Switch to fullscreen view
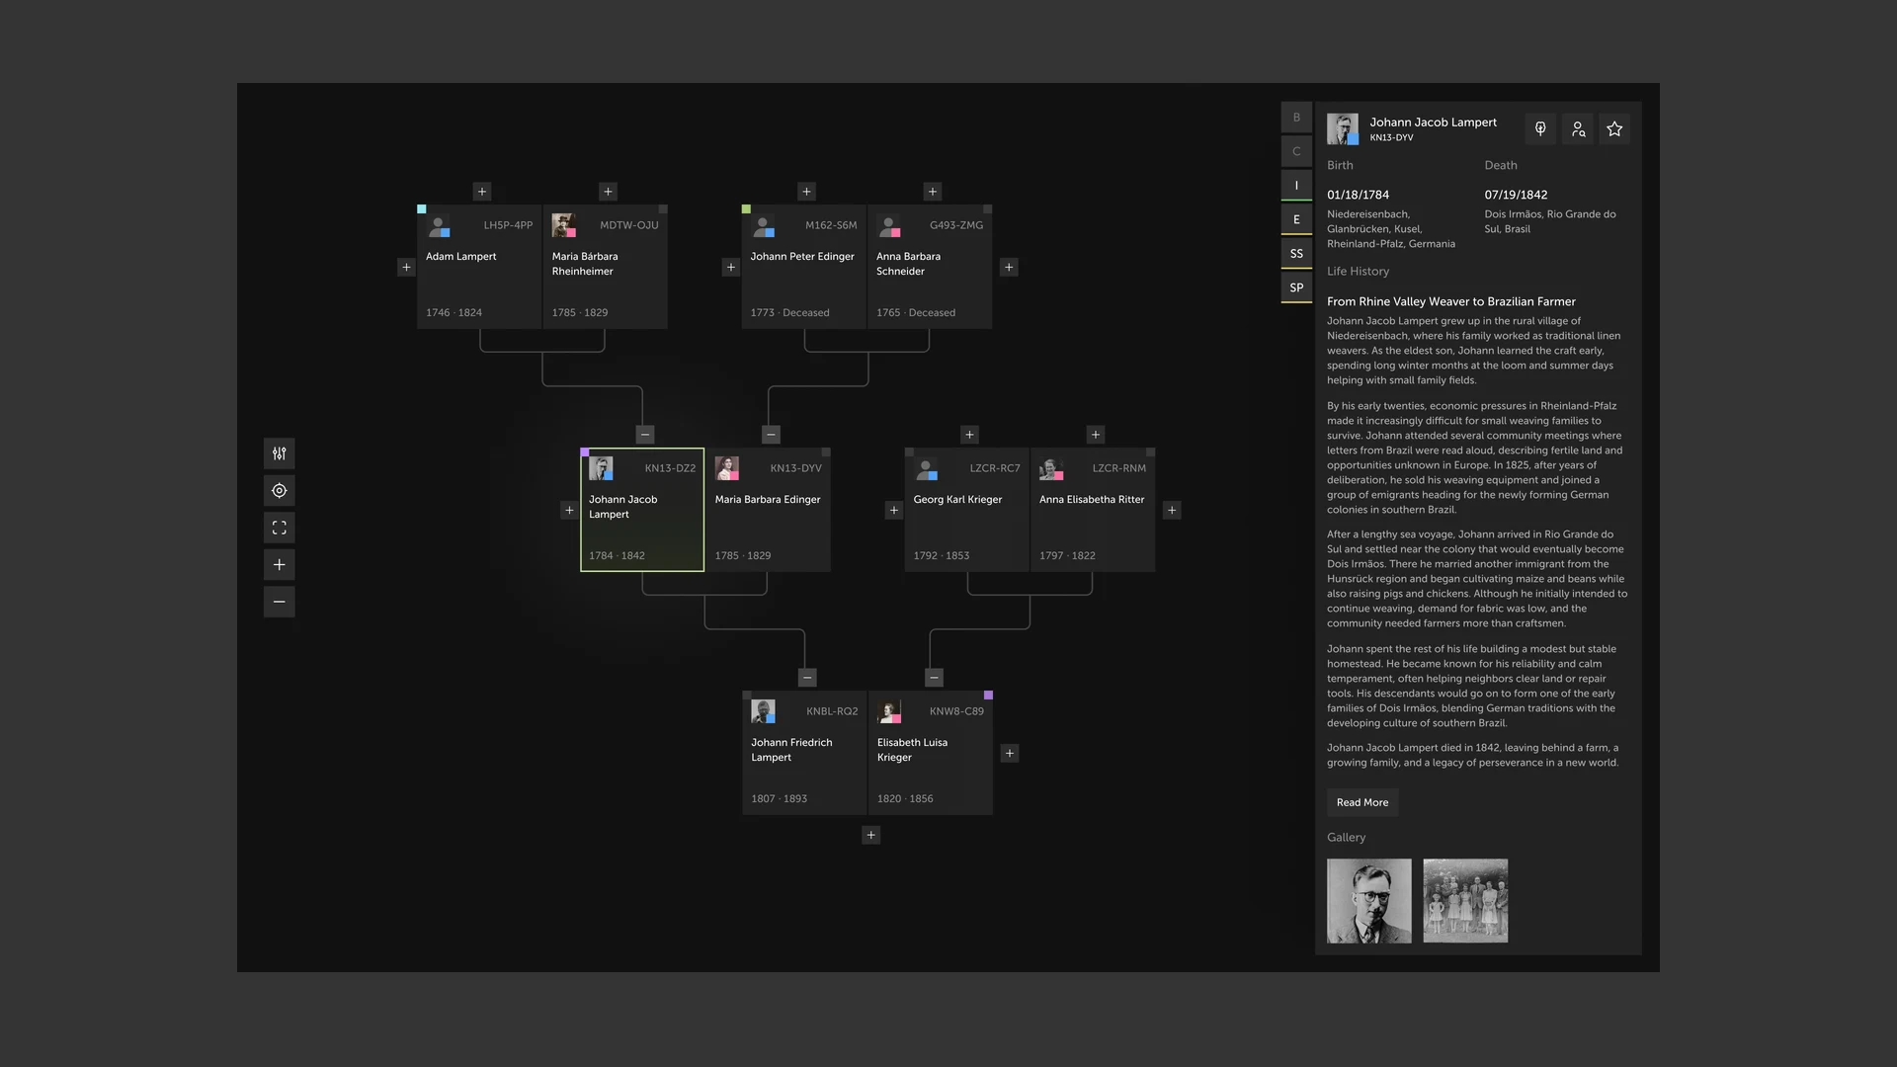The height and width of the screenshot is (1067, 1897). pos(280,528)
